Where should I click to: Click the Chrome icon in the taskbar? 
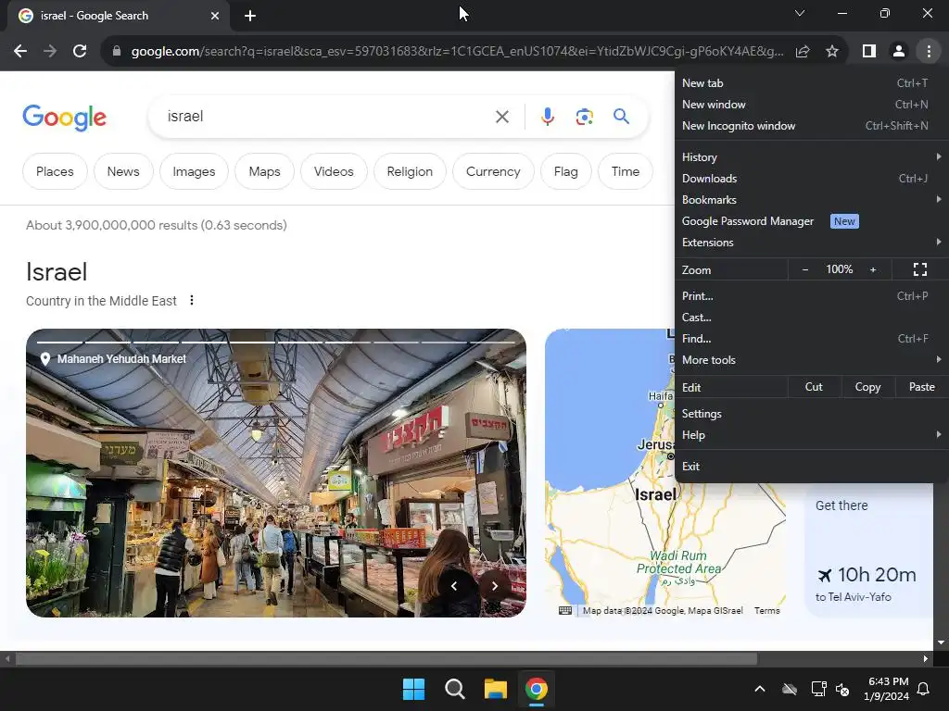click(537, 689)
